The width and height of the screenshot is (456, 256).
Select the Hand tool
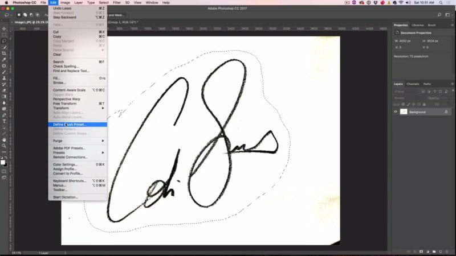[4, 139]
